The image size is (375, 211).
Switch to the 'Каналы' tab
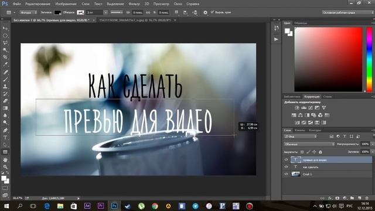click(x=299, y=130)
